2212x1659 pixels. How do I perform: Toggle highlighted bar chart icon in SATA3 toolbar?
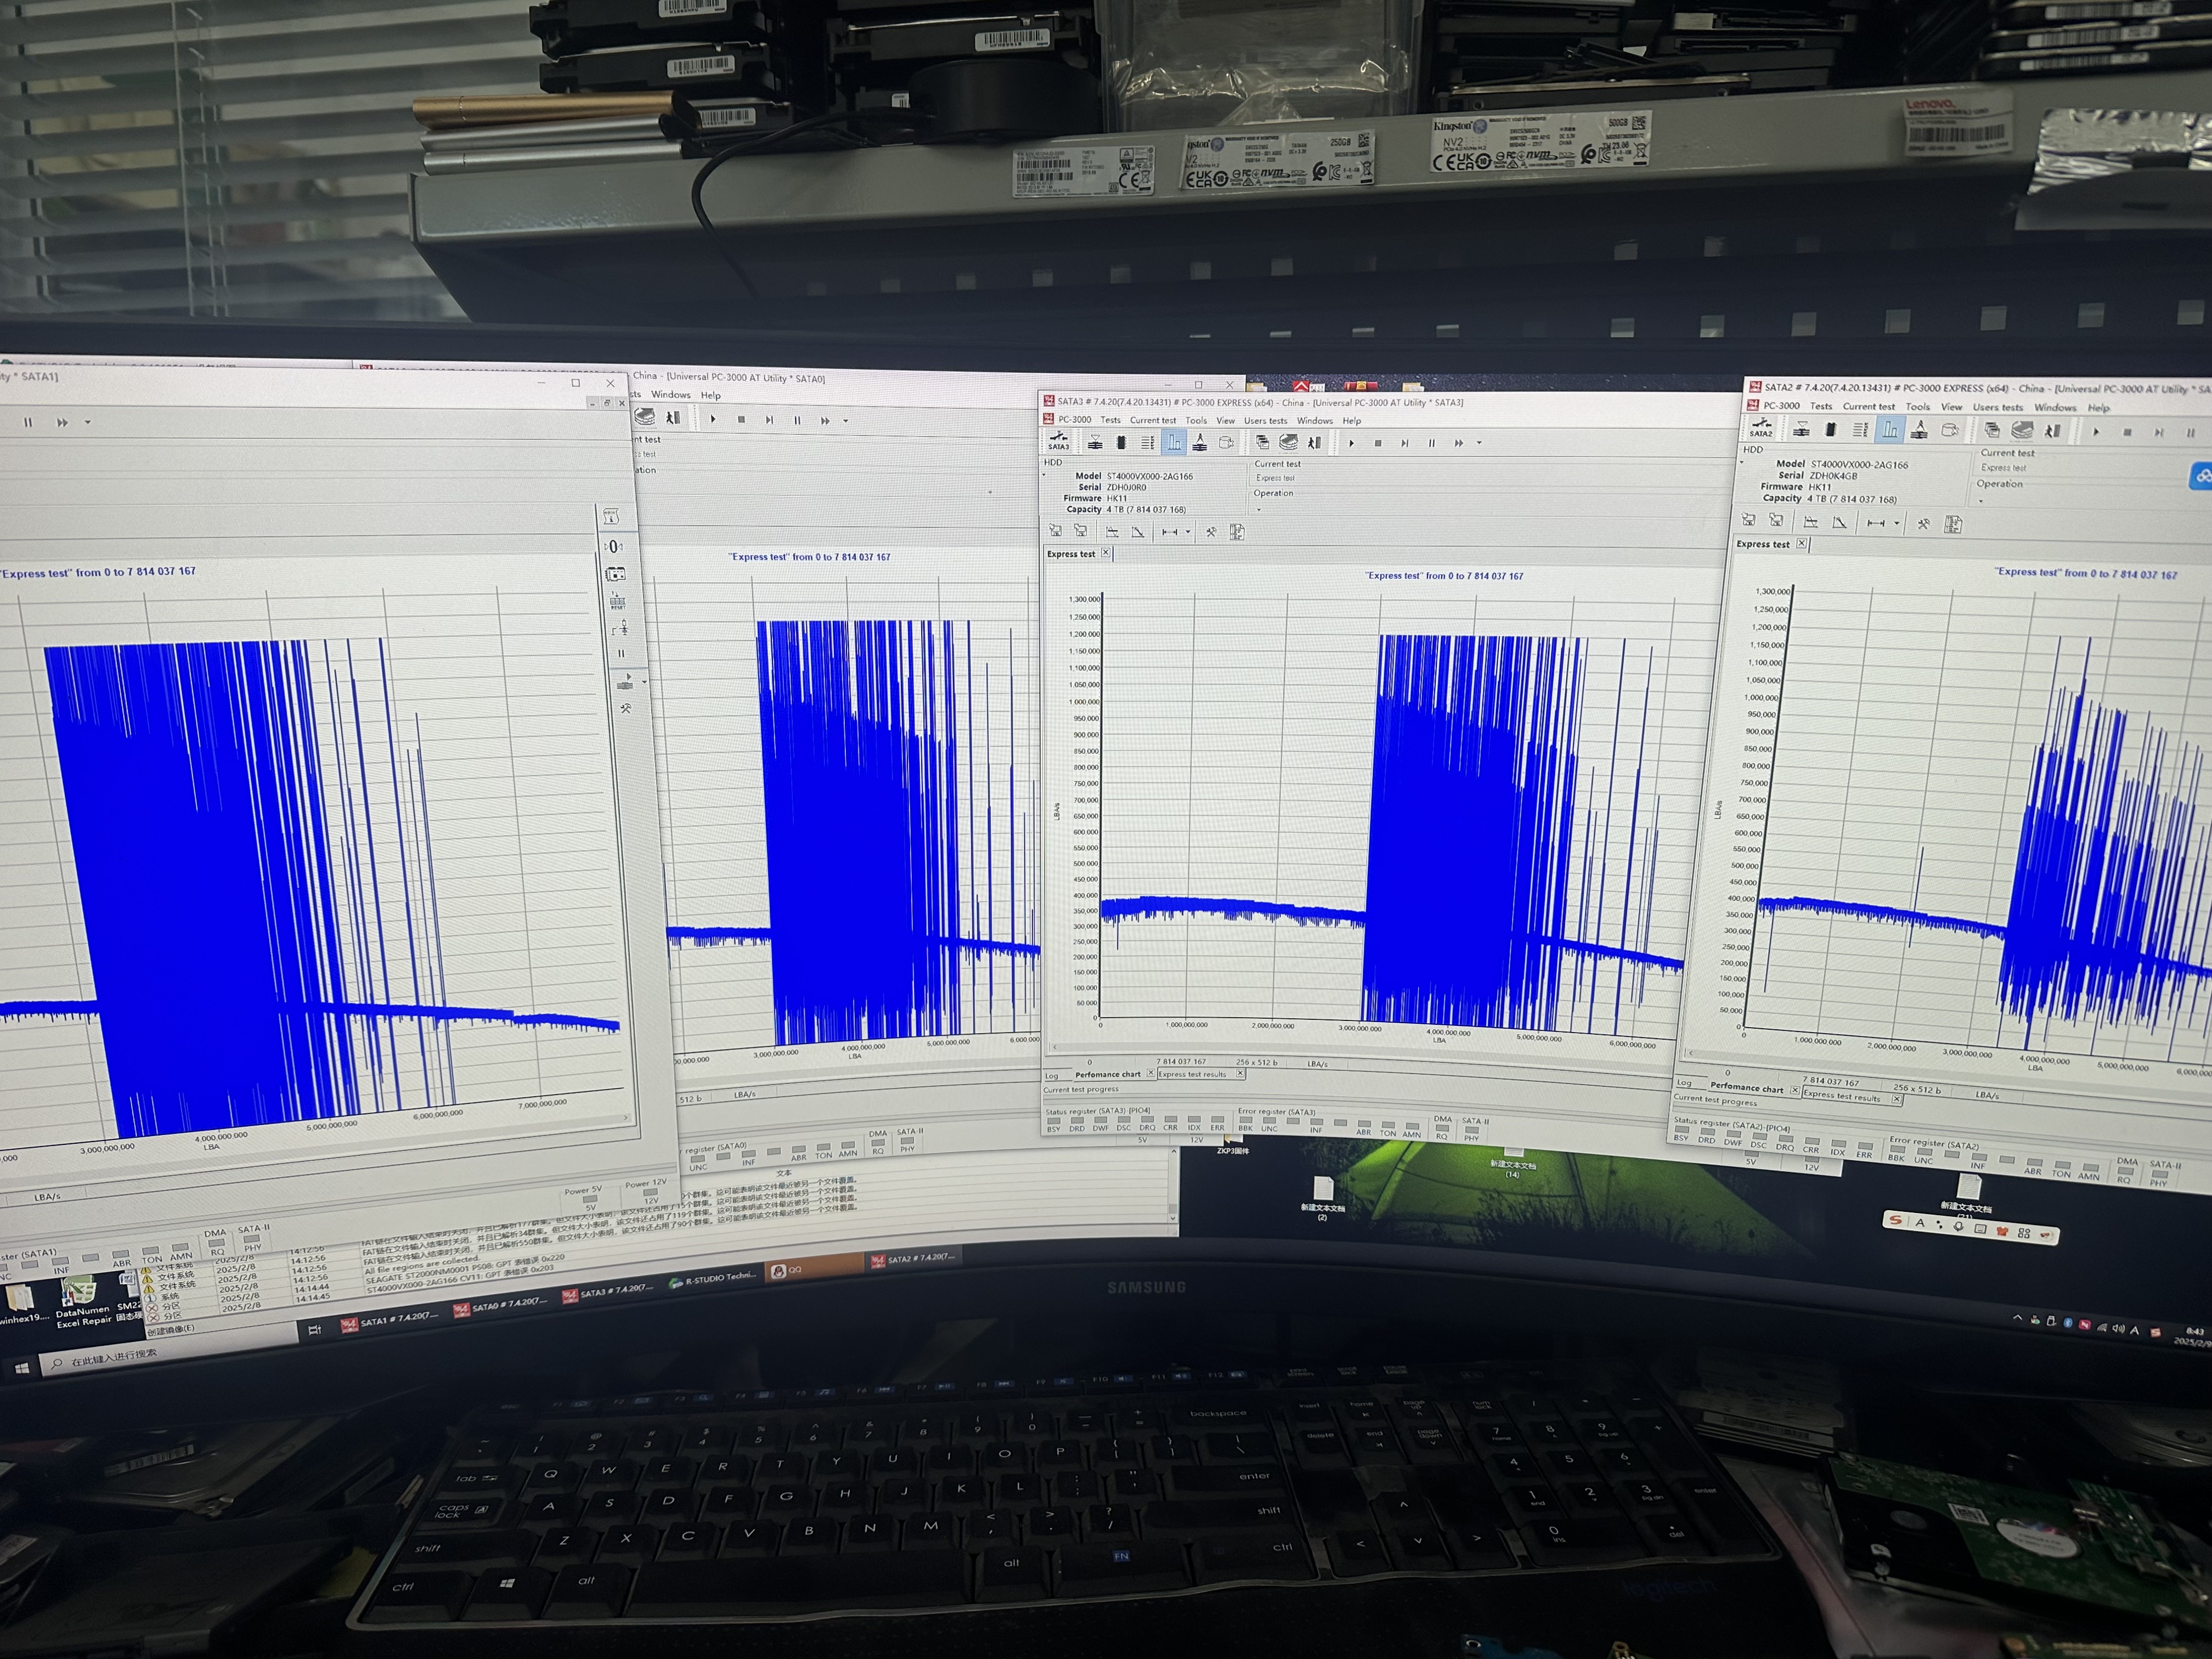[1174, 442]
